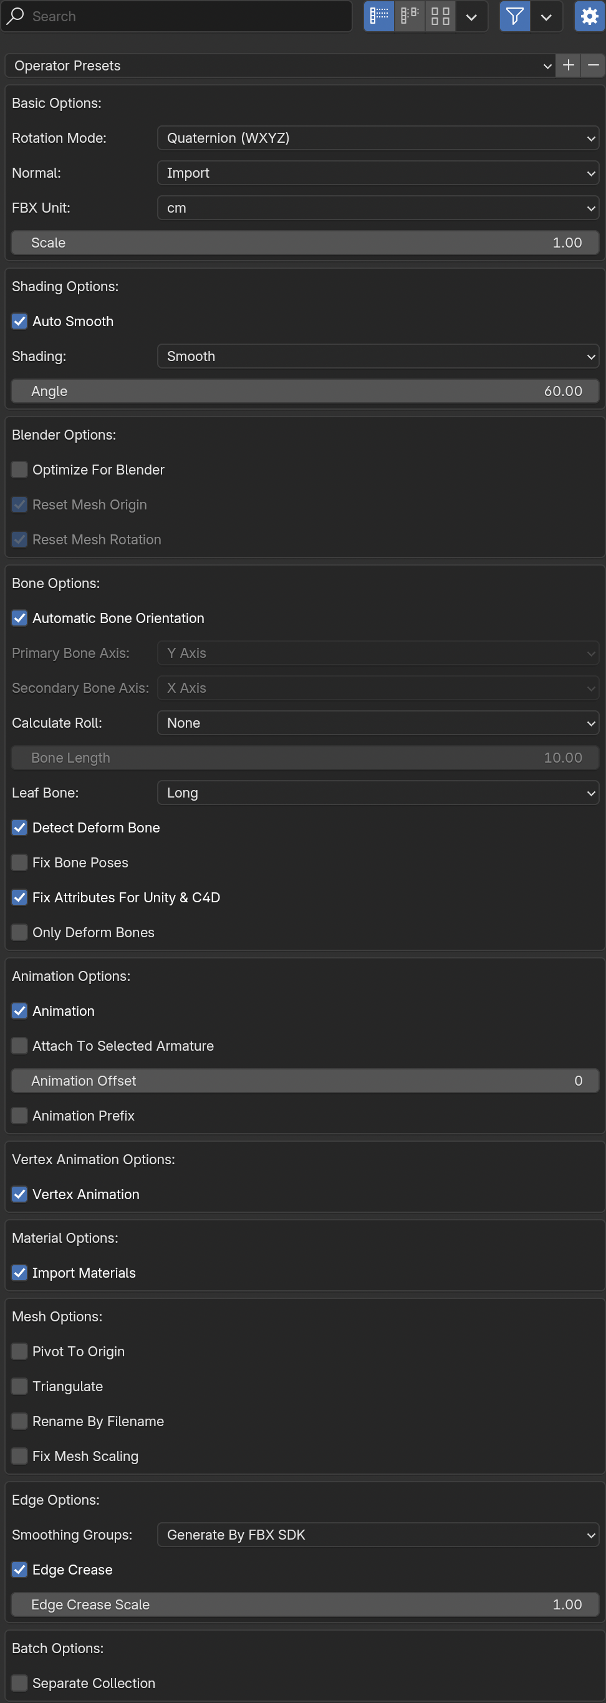Open the Operator Presets menu

[x=280, y=65]
